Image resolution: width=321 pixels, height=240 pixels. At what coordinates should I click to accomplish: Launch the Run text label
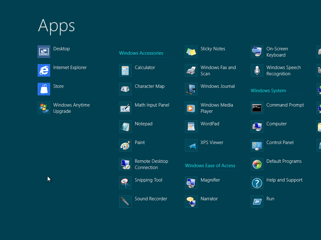tap(270, 199)
